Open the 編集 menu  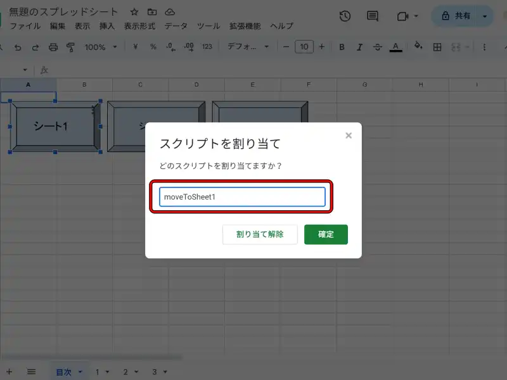click(58, 26)
